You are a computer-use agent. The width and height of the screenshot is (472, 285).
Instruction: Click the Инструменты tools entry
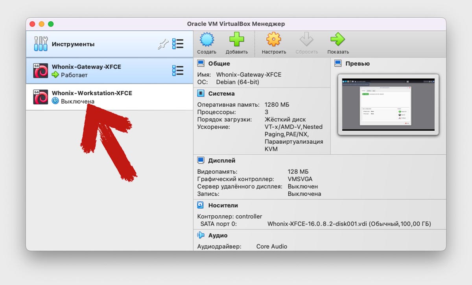click(110, 44)
